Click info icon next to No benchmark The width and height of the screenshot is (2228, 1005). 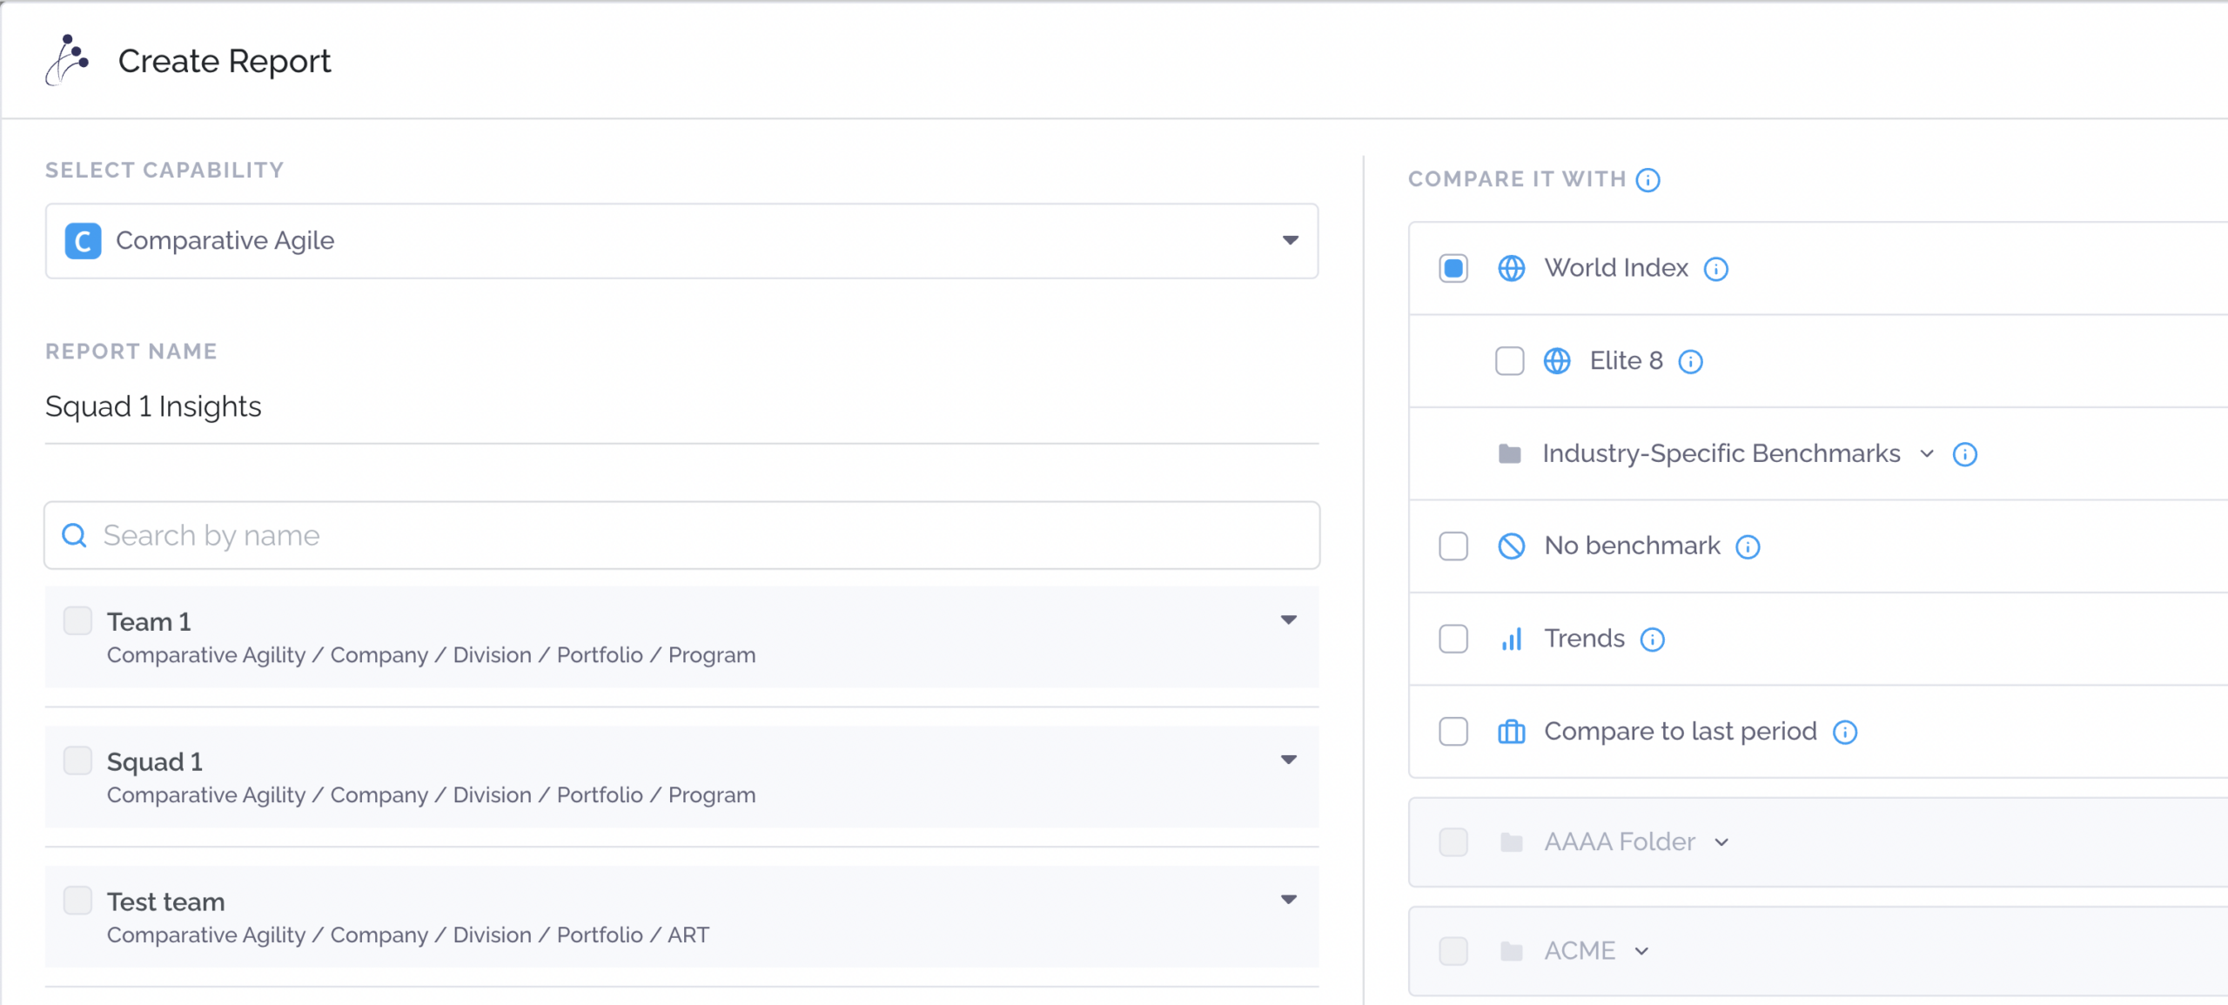pos(1748,547)
